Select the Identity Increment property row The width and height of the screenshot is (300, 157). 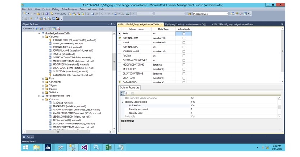[x=199, y=109]
